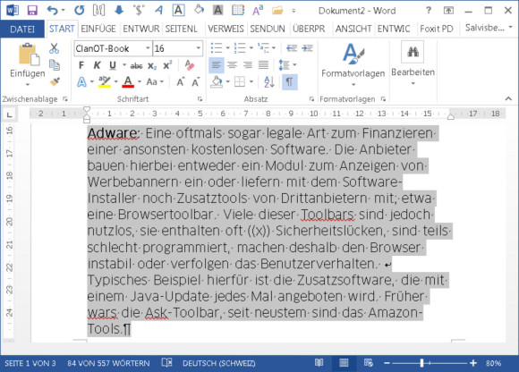Click the 80% zoom level
519x372 pixels.
coord(494,363)
